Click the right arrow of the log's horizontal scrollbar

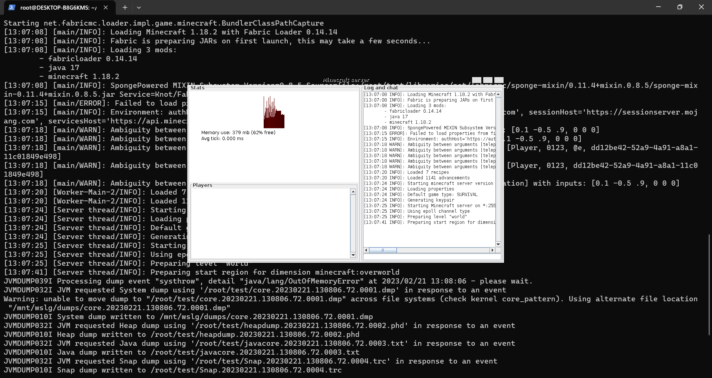pyautogui.click(x=493, y=251)
